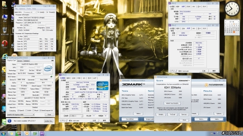243x136 pixels.
Task: Toggle the DirectCompute 5.0 checkbox in GPU-Z
Action: 40,111
